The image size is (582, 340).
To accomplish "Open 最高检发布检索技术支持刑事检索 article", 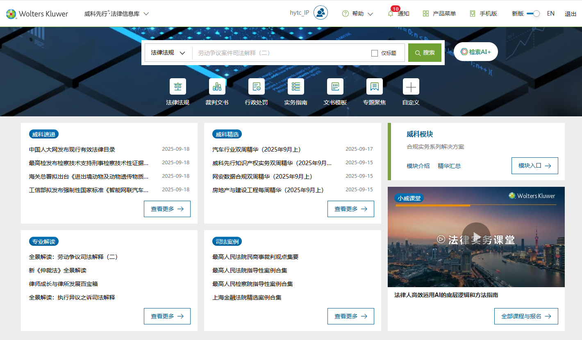I will [89, 163].
